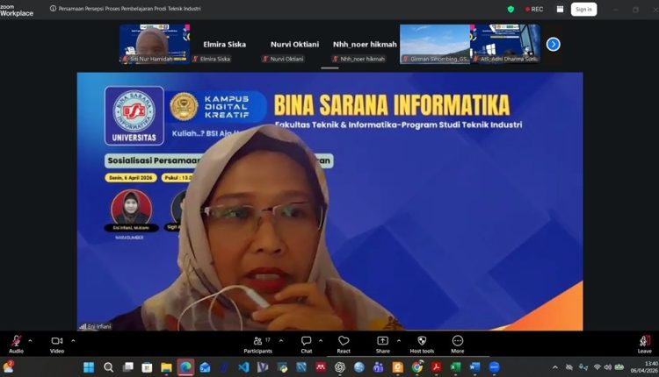Click the Sign in button
The image size is (659, 377).
(583, 10)
